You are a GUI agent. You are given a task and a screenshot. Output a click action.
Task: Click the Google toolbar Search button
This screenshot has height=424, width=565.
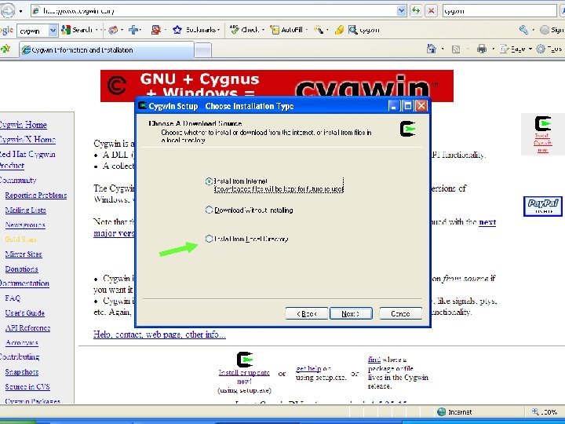click(77, 30)
